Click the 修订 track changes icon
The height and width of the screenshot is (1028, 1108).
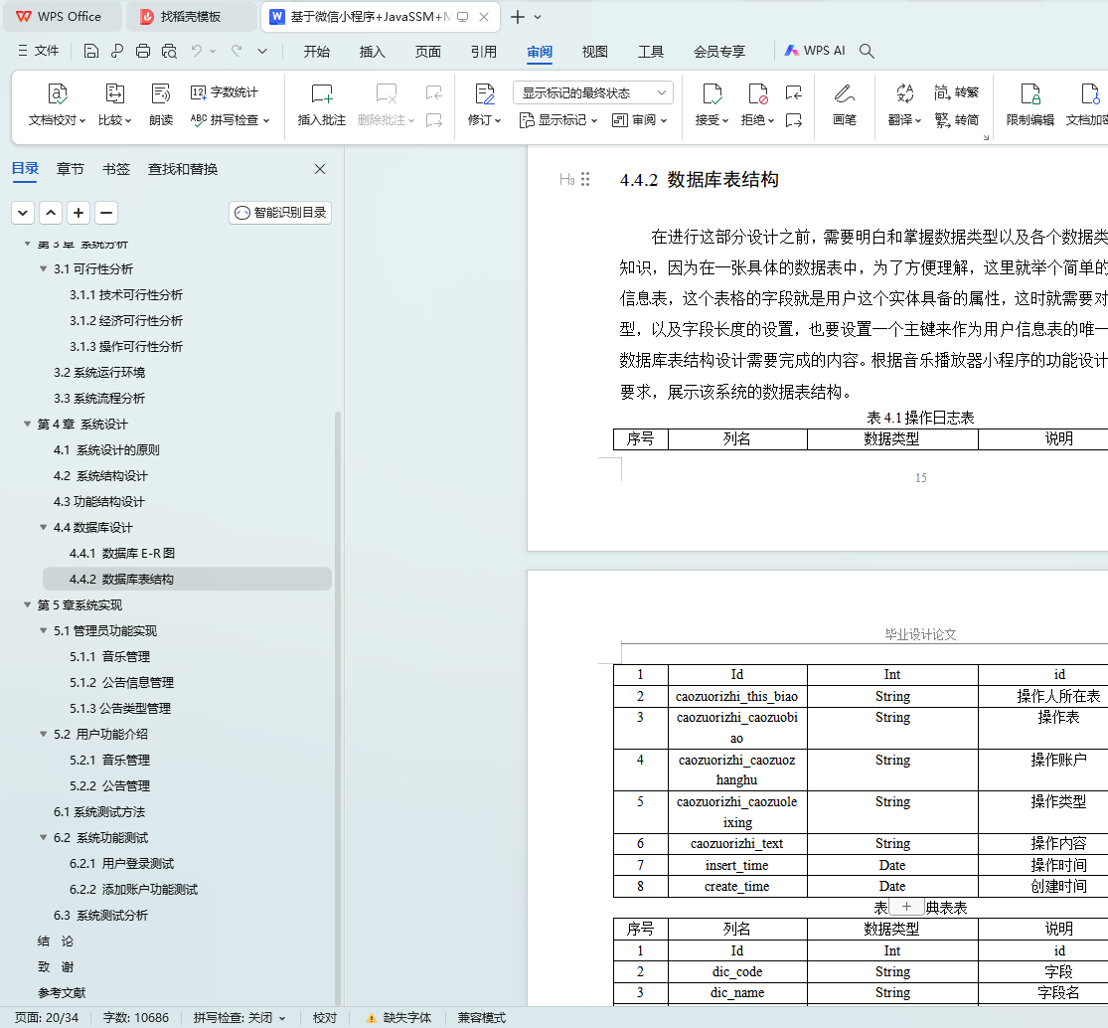[485, 94]
